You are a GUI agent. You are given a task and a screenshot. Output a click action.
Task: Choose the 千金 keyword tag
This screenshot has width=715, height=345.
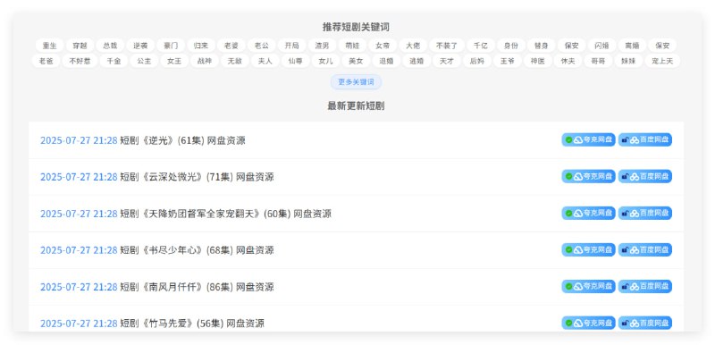click(114, 61)
